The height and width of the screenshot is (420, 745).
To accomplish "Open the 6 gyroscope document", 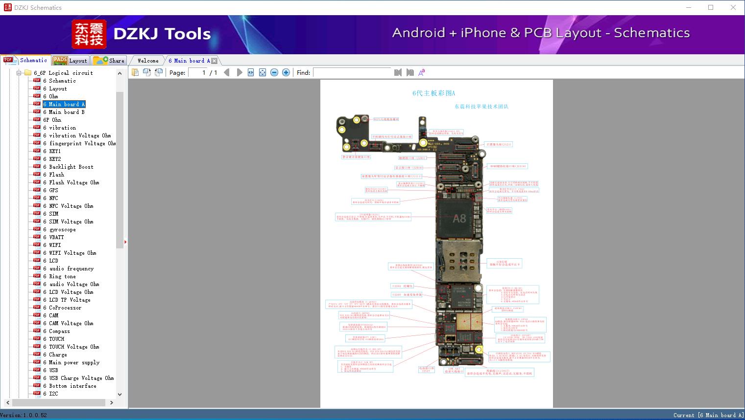I will click(x=59, y=229).
